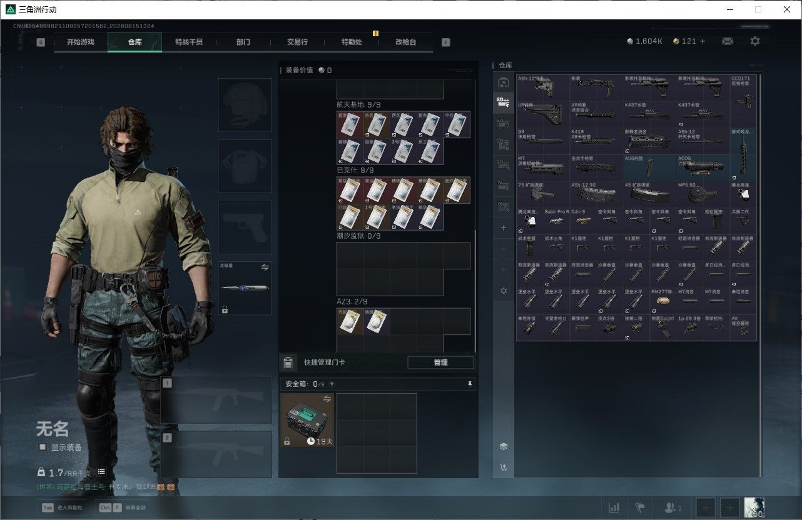
Task: Select the first keycard under 巴克什
Action: [x=350, y=190]
